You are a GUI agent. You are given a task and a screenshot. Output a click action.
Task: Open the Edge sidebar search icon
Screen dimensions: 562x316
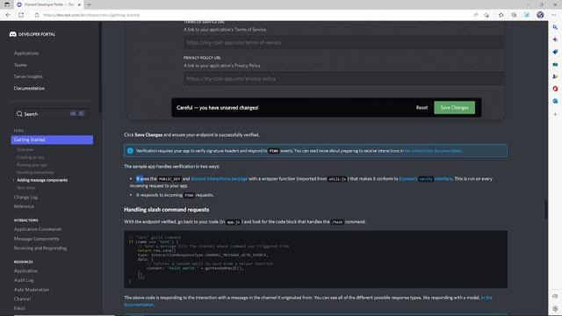coord(555,27)
